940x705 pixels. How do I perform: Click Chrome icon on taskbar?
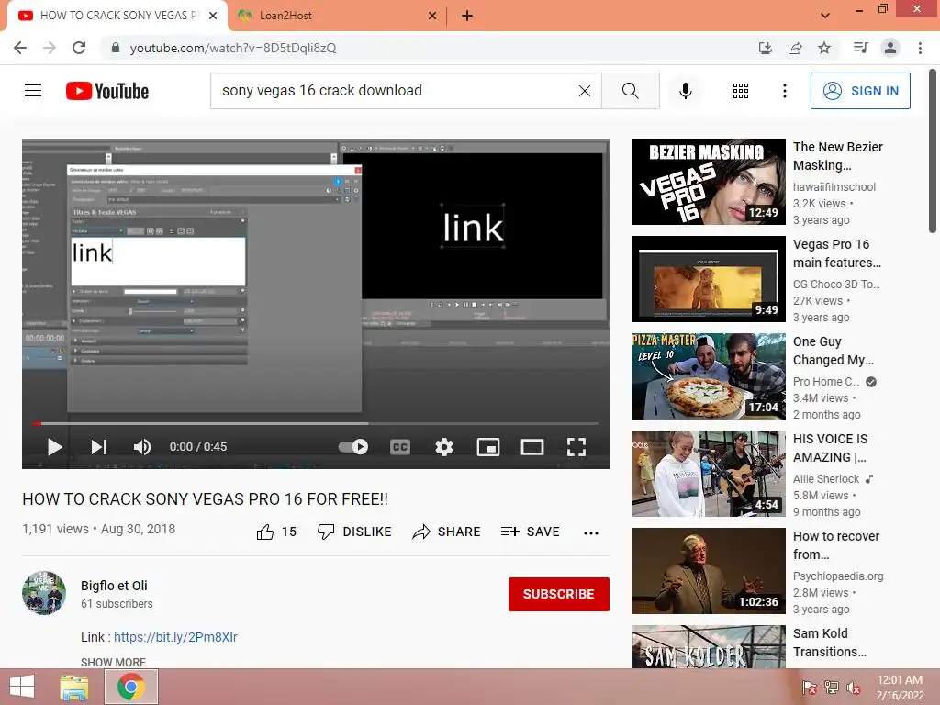130,687
